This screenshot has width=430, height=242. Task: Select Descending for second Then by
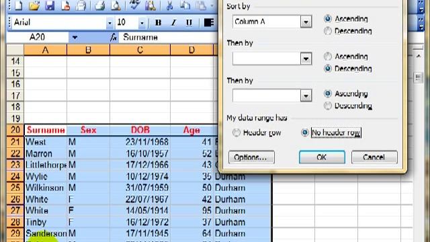328,106
